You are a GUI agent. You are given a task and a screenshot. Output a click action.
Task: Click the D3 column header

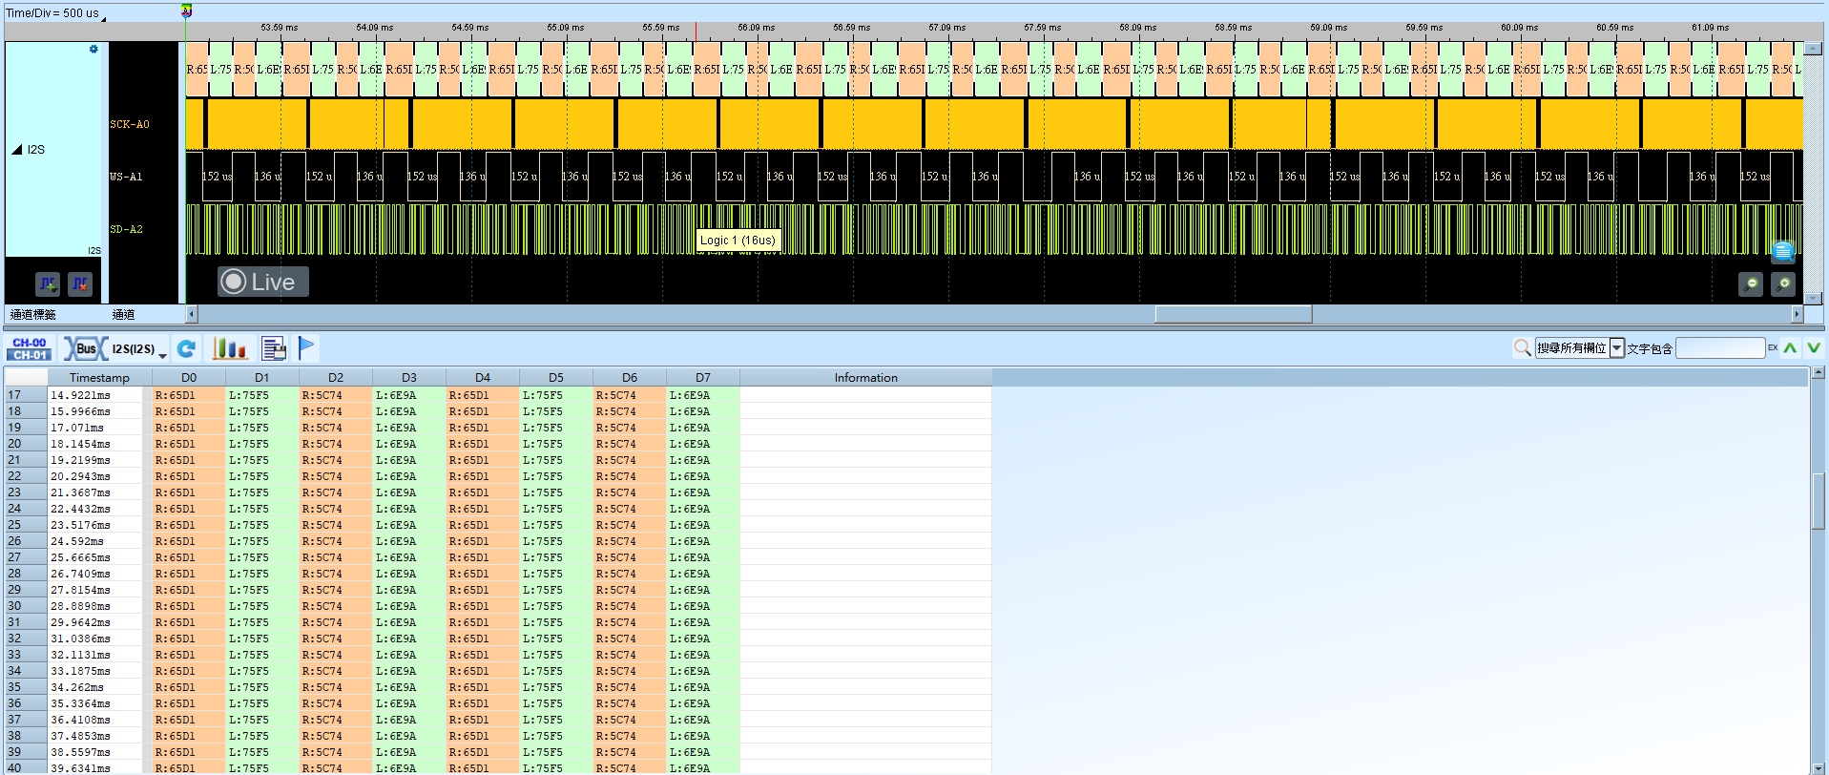(409, 378)
